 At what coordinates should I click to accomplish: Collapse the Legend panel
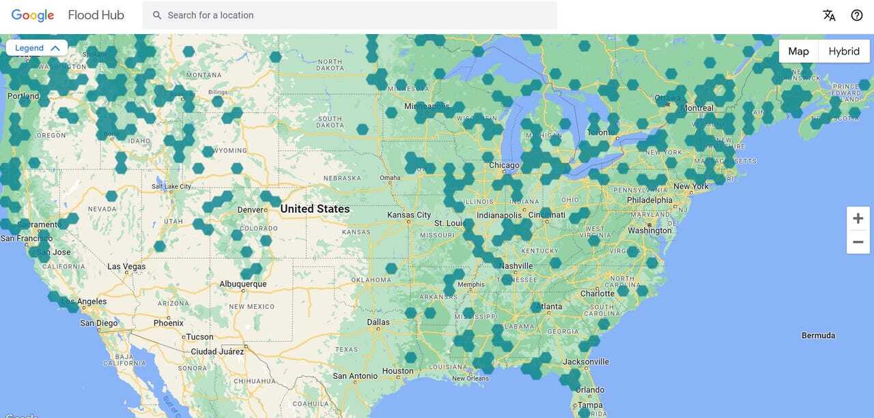point(37,48)
